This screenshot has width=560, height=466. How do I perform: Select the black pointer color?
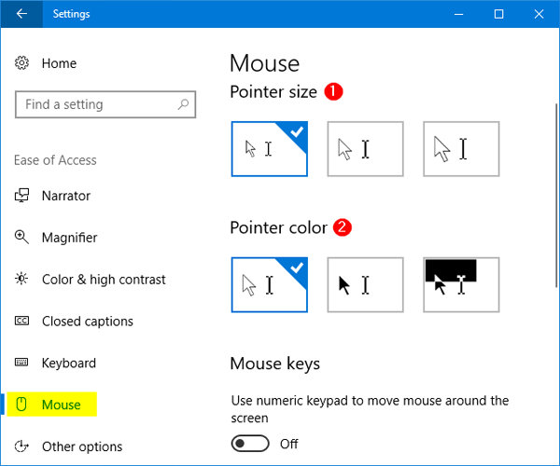tap(365, 285)
